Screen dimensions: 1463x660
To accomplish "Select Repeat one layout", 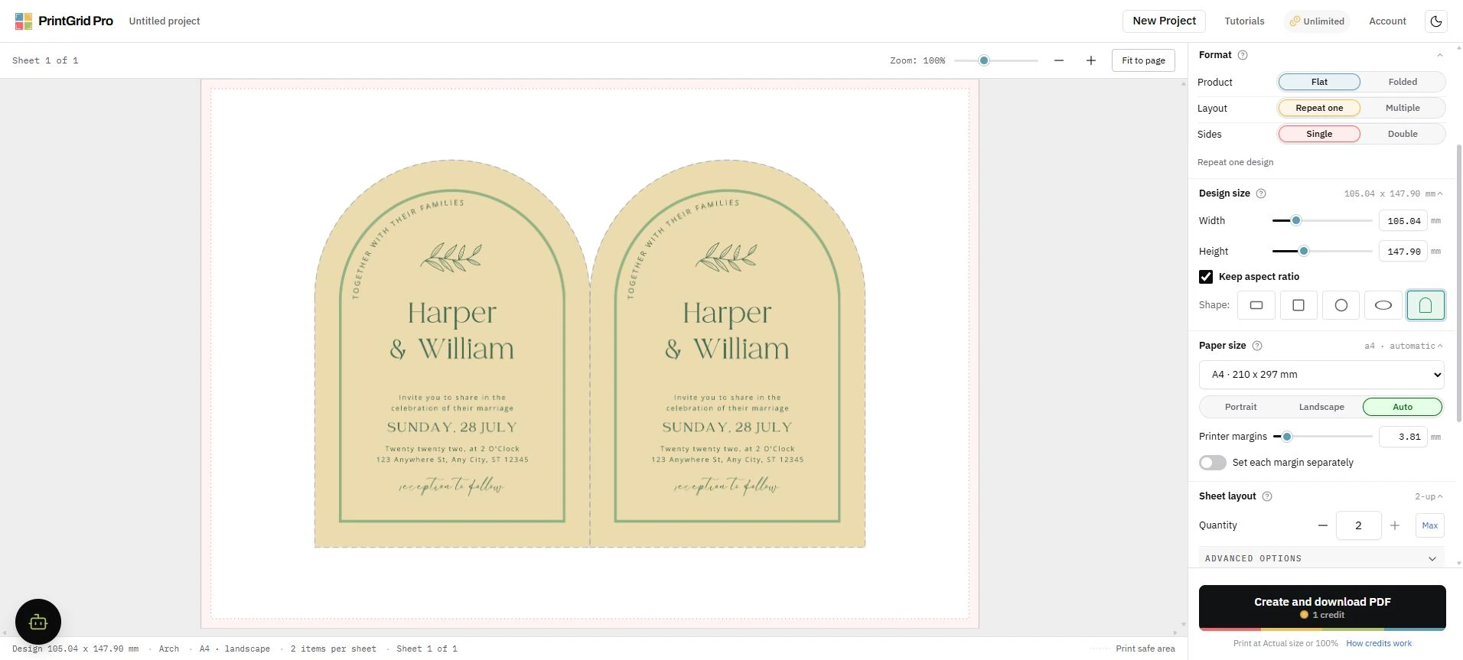I will (x=1319, y=108).
